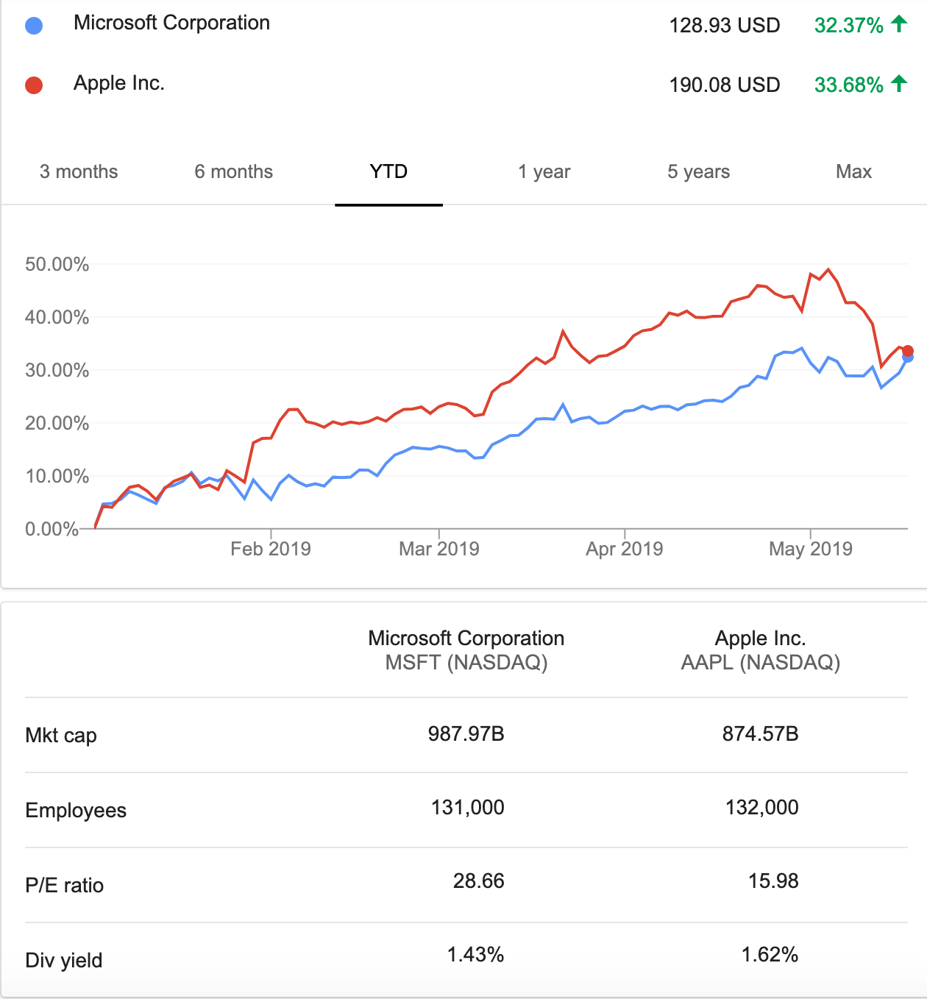
Task: Click the red Apple legend dot
Action: (x=34, y=85)
